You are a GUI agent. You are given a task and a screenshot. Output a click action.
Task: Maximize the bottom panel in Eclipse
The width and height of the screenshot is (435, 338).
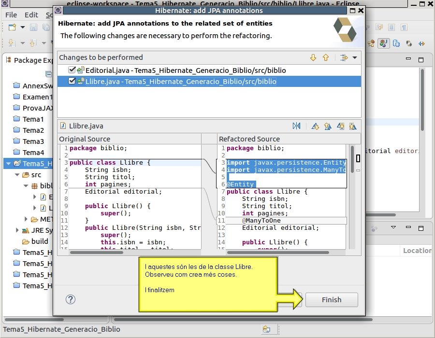coord(421,228)
